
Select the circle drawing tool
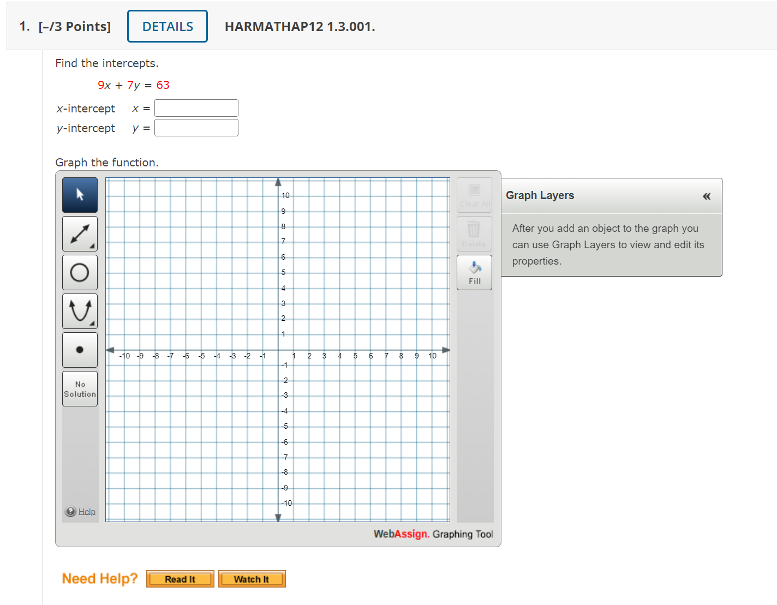pos(80,272)
